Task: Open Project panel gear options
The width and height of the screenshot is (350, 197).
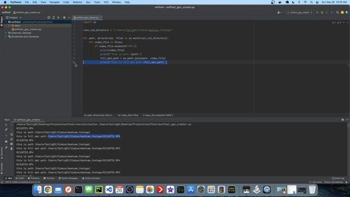Action: (x=65, y=18)
